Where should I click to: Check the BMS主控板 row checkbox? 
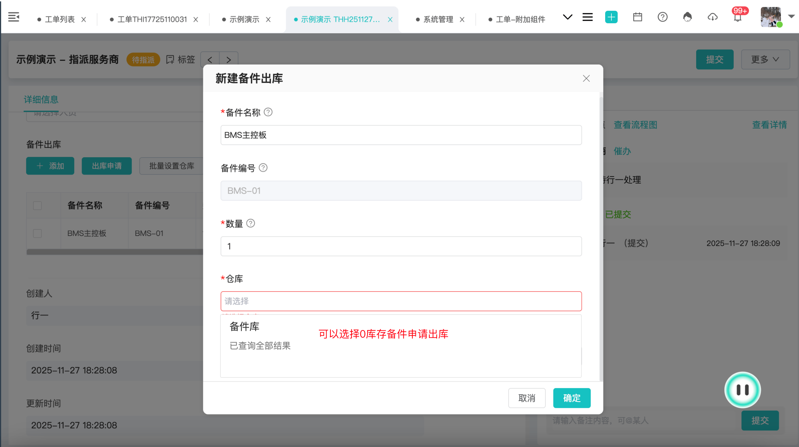[x=38, y=233]
